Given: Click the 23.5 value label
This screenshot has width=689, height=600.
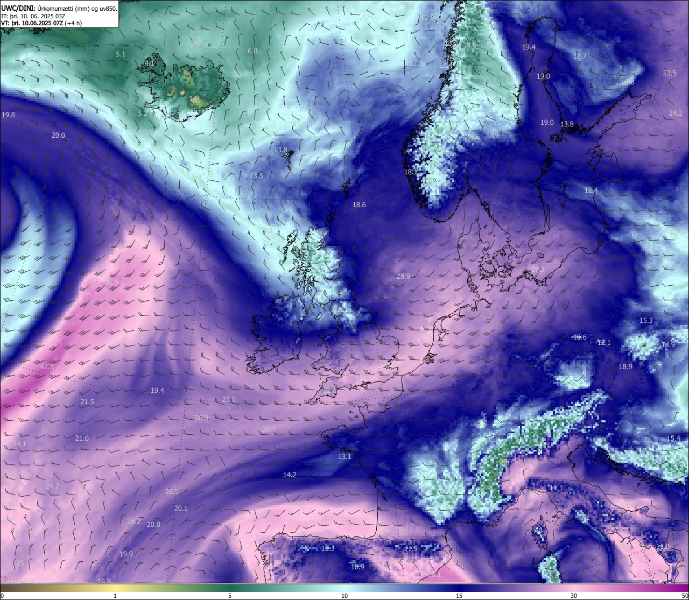Looking at the screenshot, I should tap(670, 73).
